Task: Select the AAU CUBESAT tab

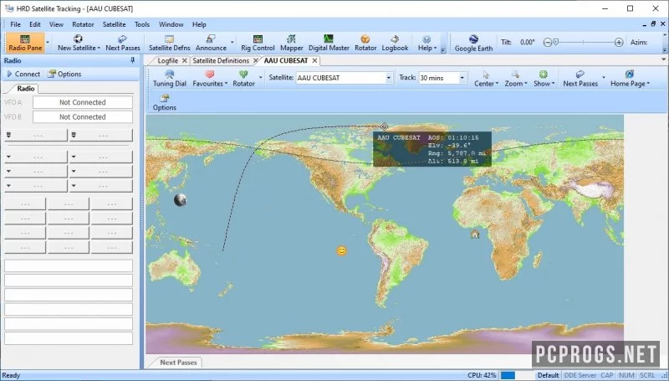Action: [286, 60]
